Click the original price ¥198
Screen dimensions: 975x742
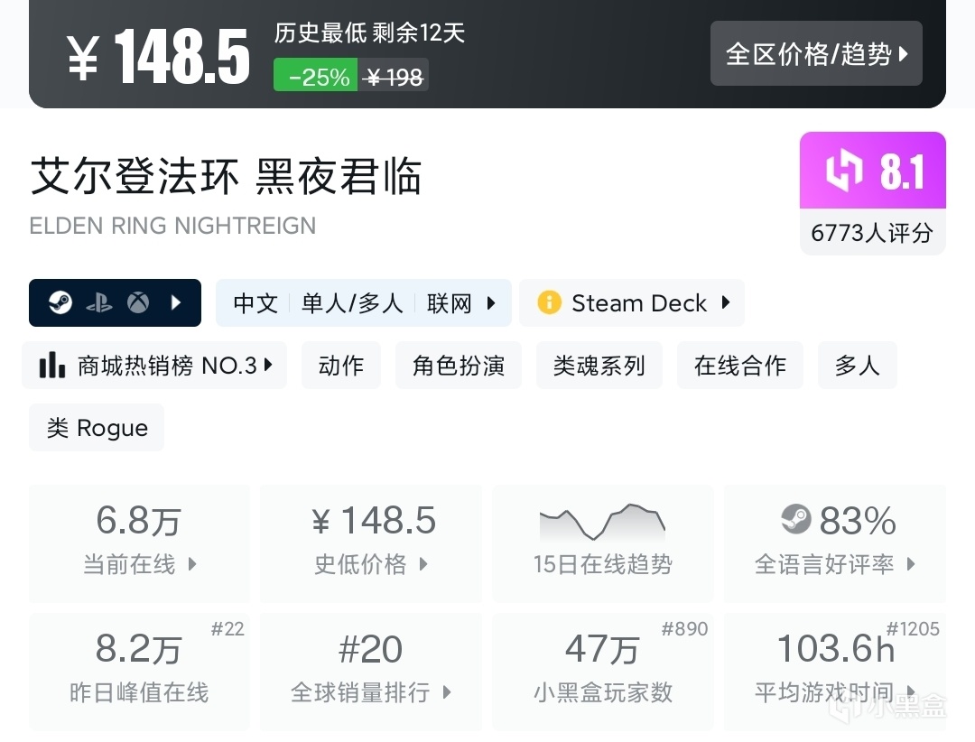[394, 77]
